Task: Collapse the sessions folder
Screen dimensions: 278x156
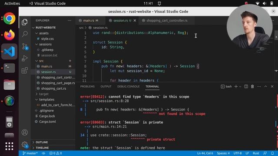Action: 53,44
